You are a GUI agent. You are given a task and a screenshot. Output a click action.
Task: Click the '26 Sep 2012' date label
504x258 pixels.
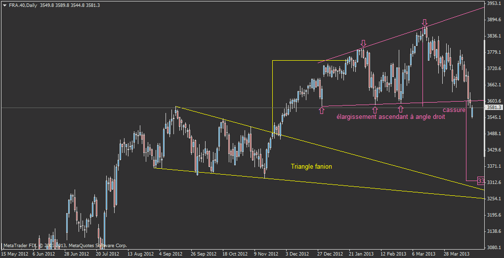point(203,254)
